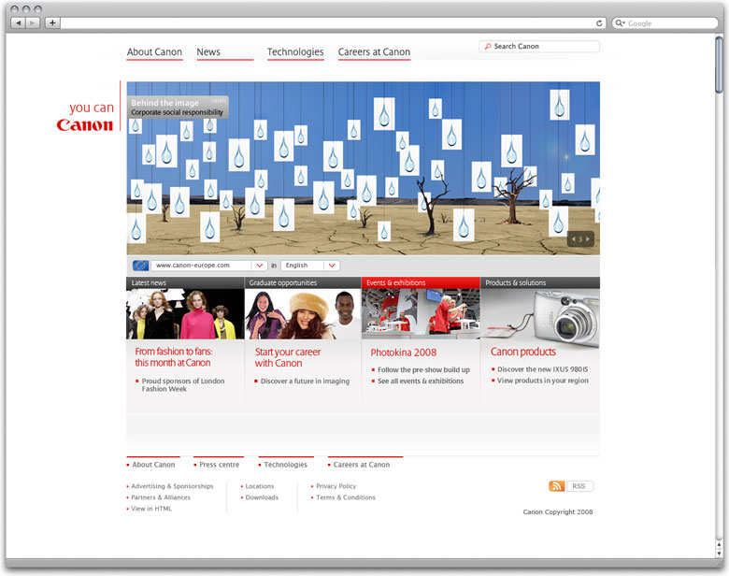Select the Latest news tab header
Screen dimensions: 729x576
click(x=185, y=283)
